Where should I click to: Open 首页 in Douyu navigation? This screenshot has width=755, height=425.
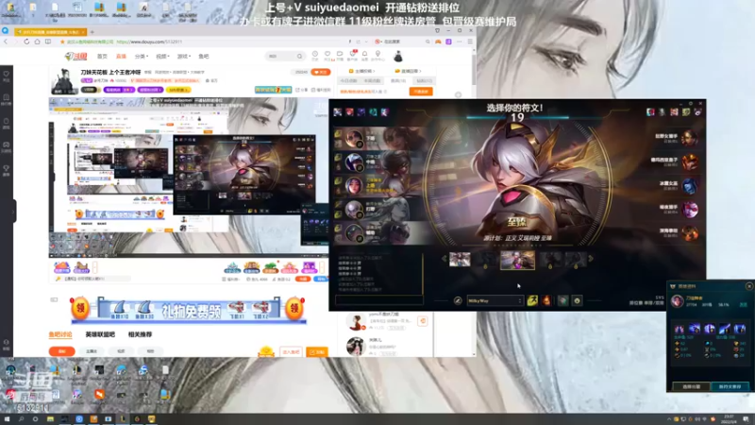click(102, 57)
